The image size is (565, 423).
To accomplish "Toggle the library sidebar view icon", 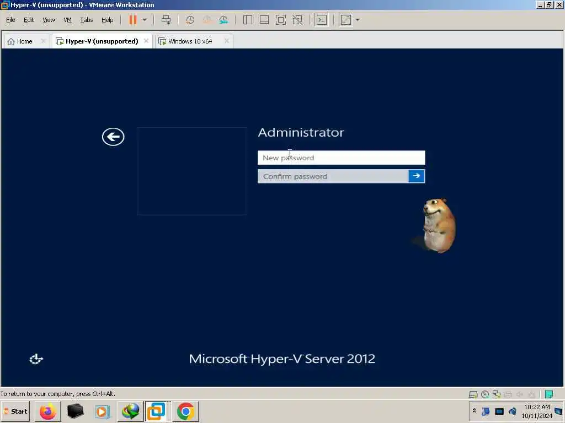I will [248, 20].
